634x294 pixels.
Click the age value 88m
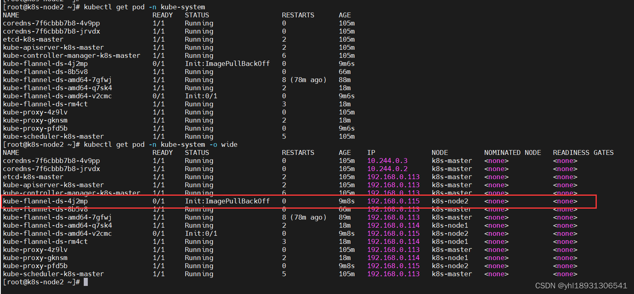(345, 80)
